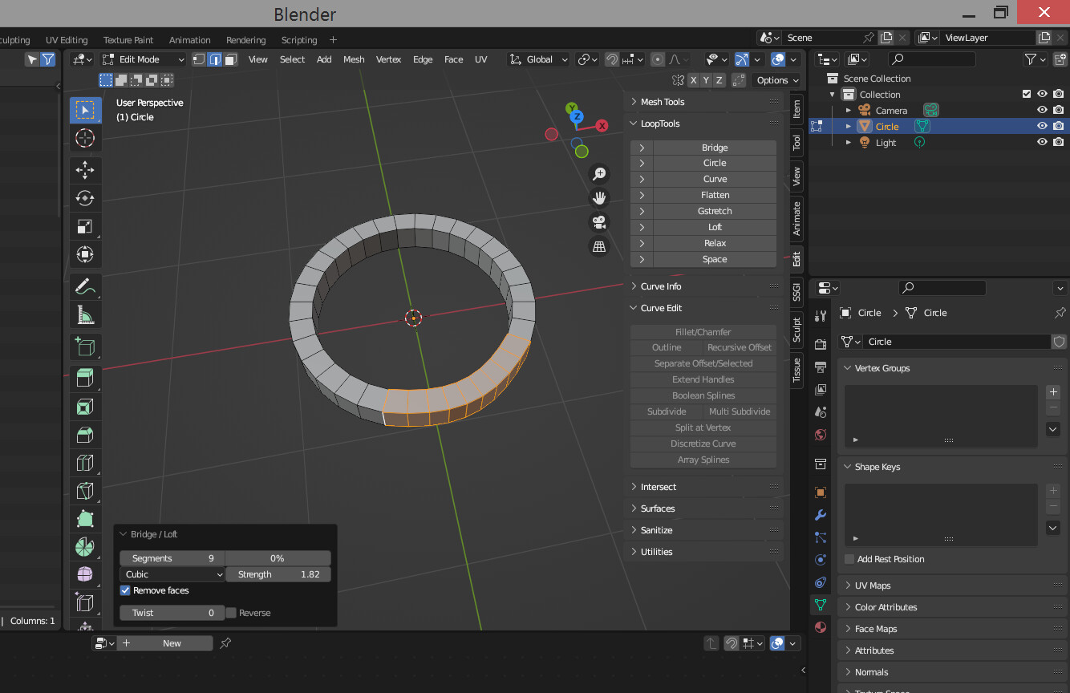The width and height of the screenshot is (1070, 693).
Task: Expand the Curve Info panel
Action: (661, 286)
